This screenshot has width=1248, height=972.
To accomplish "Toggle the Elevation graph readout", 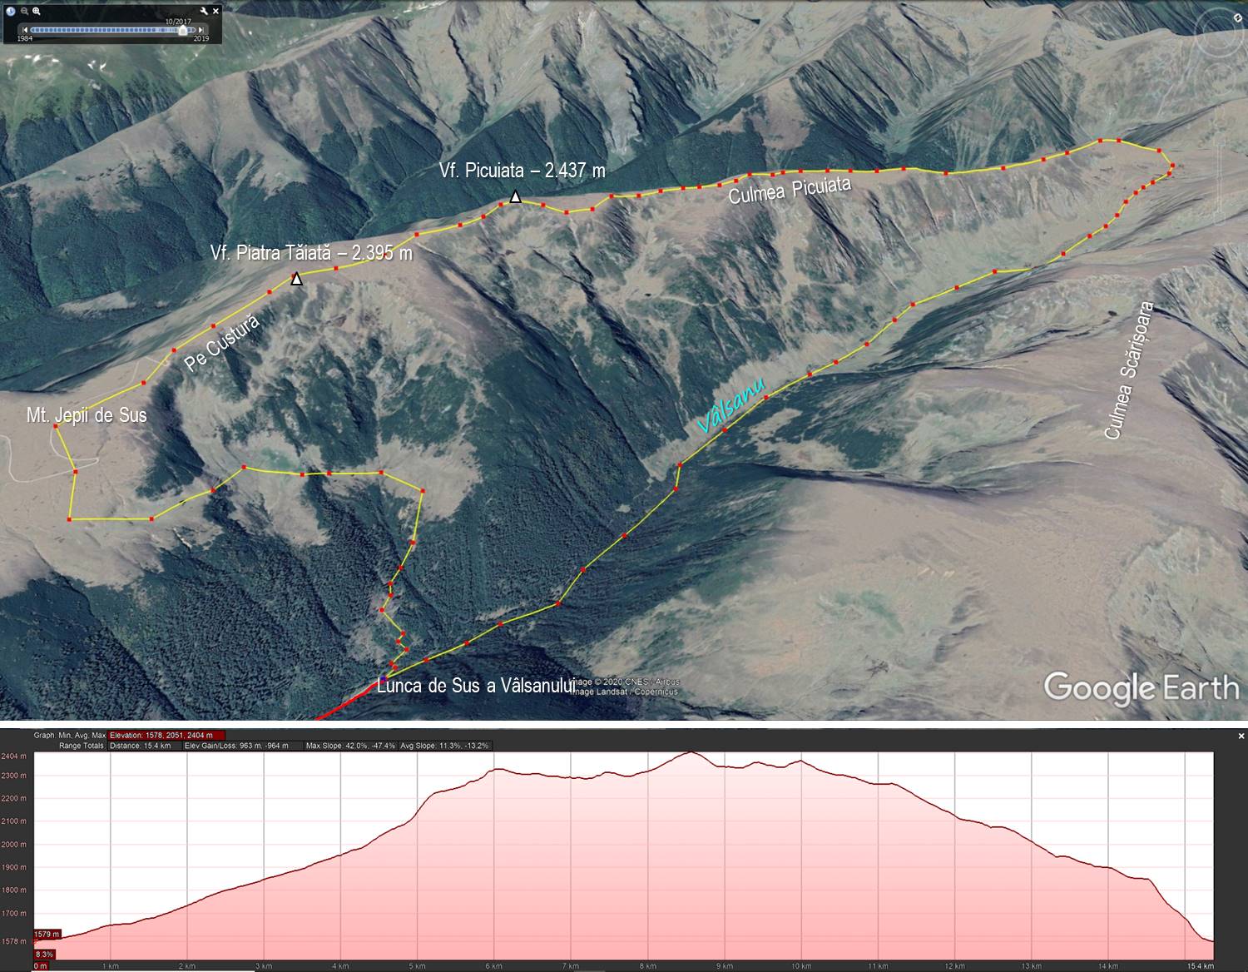I will tap(166, 736).
